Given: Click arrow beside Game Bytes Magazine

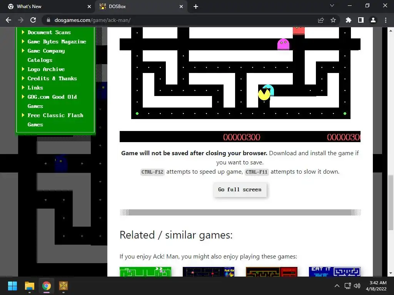Looking at the screenshot, I should (x=23, y=41).
